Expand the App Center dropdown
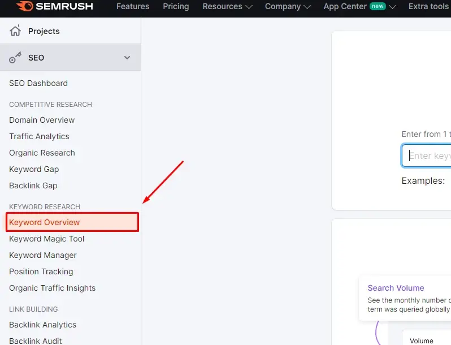451x345 pixels. pyautogui.click(x=359, y=6)
